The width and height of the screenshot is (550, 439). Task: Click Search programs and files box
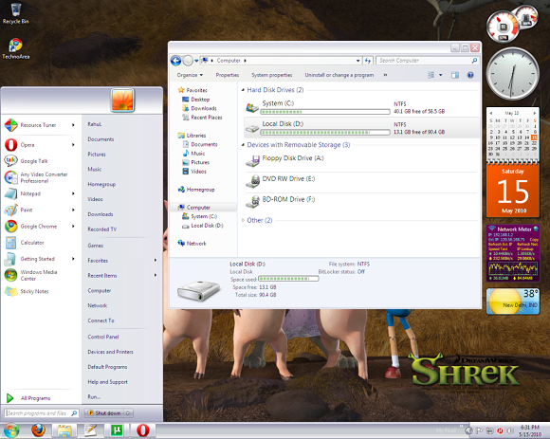37,413
